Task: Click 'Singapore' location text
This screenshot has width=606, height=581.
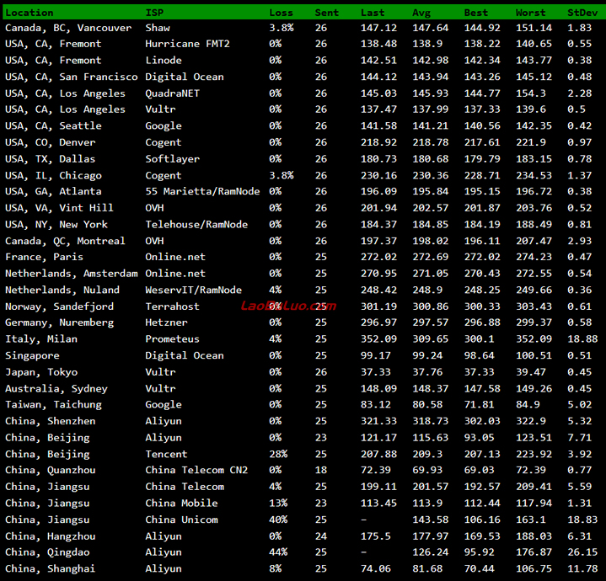Action: click(x=33, y=355)
